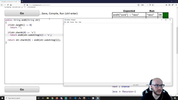
Task: Open Notepad Help menu
Action: pos(80,22)
